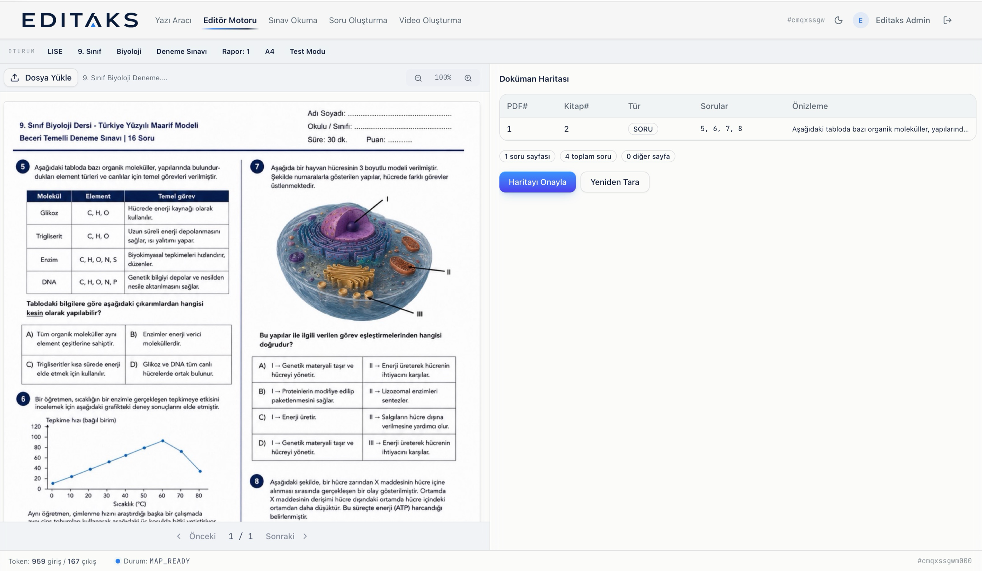The image size is (982, 571).
Task: Click the Test Modu session tag
Action: pos(308,52)
